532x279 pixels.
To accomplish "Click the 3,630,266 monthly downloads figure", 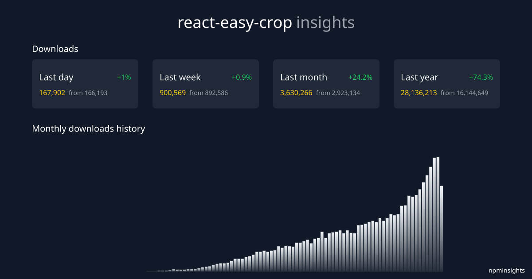I will tap(296, 93).
